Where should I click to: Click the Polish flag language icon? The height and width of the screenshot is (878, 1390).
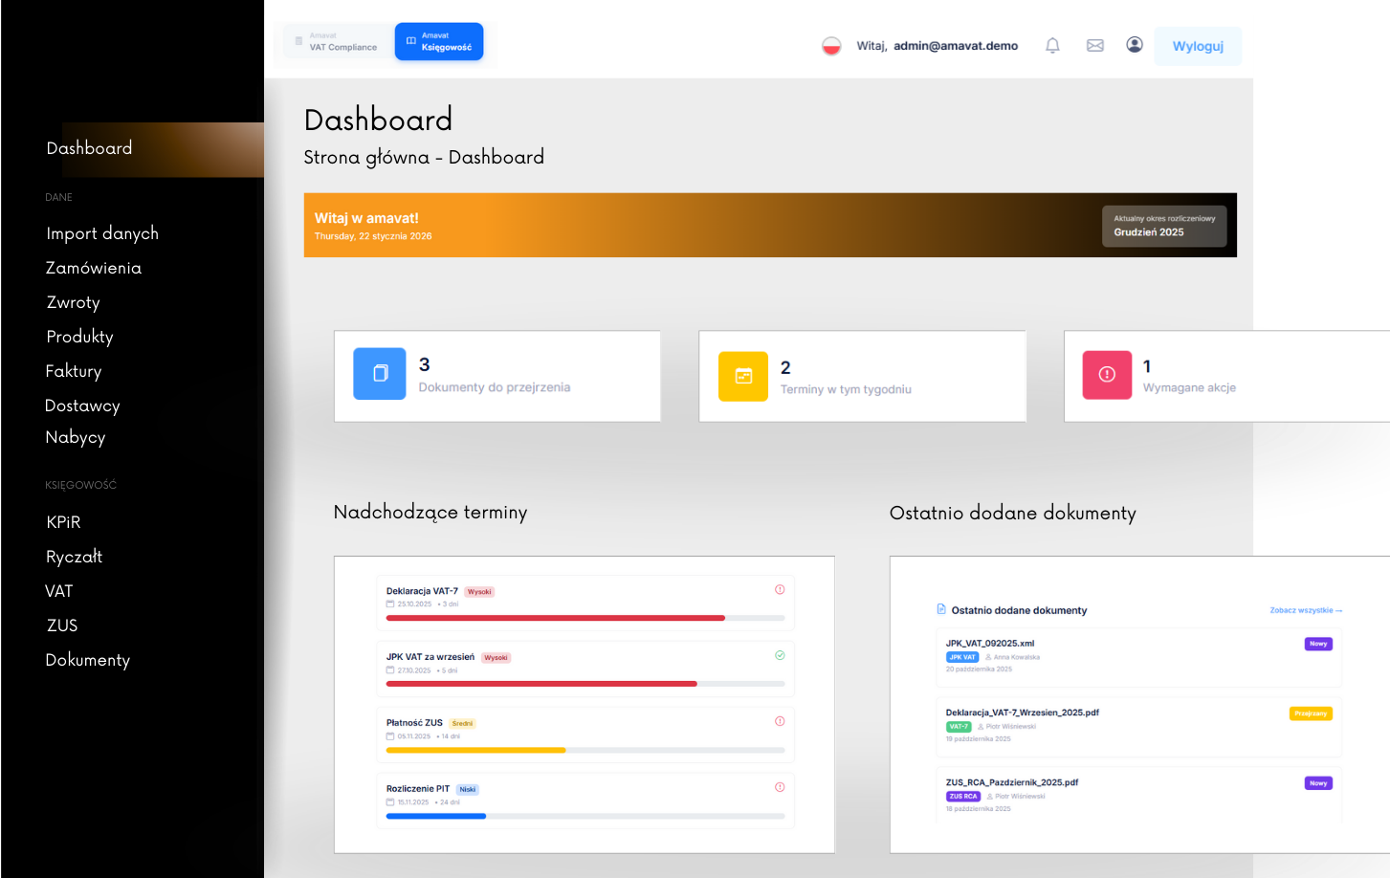831,46
